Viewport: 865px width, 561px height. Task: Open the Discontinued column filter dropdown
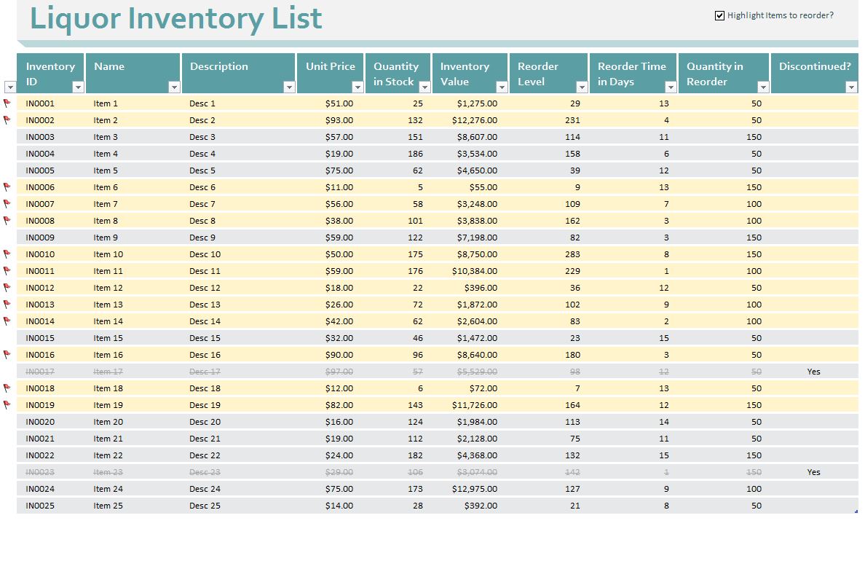[x=852, y=85]
